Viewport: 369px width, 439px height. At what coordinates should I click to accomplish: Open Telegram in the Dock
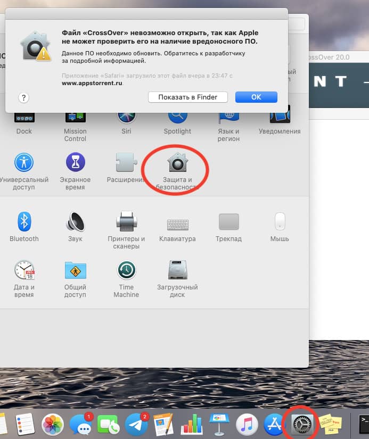click(136, 425)
